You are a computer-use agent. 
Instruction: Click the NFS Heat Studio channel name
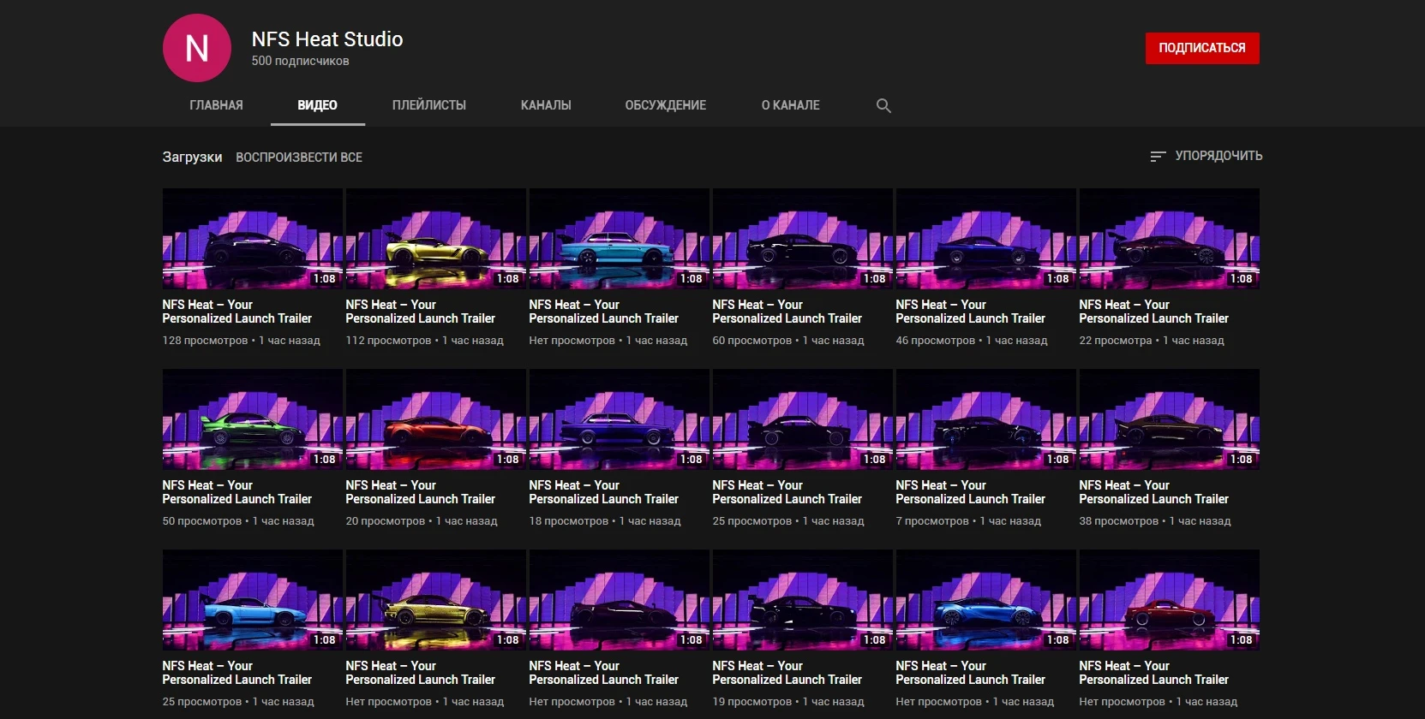tap(327, 39)
